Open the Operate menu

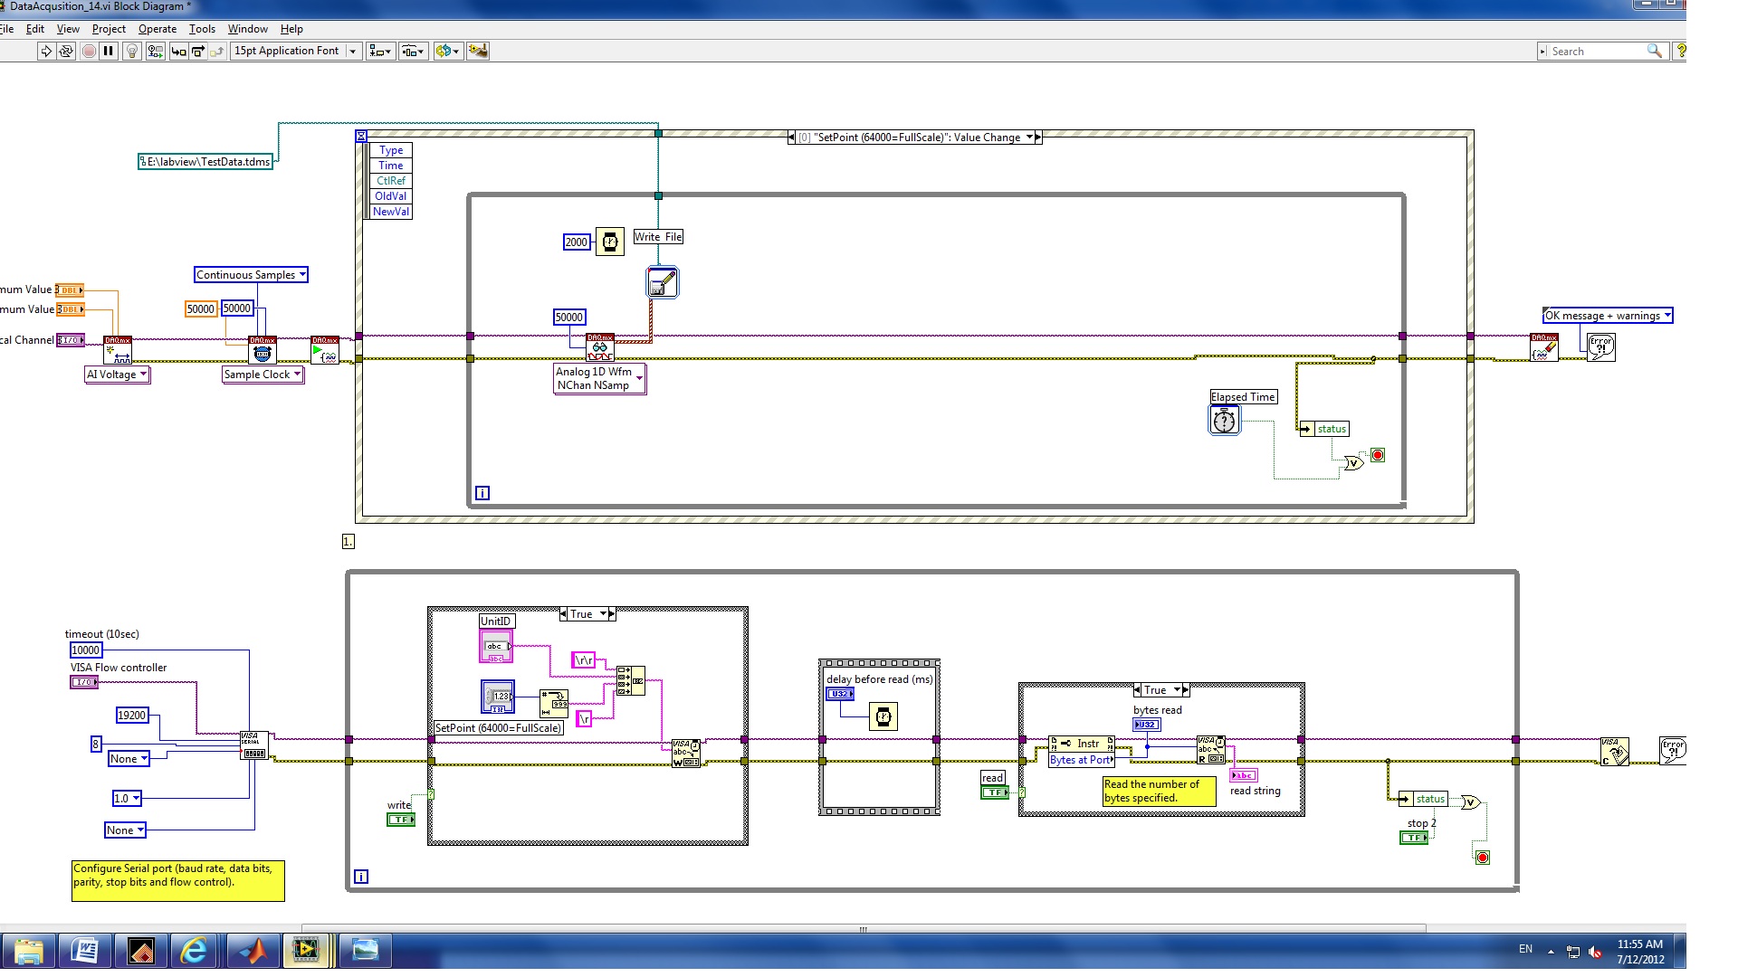click(x=158, y=29)
